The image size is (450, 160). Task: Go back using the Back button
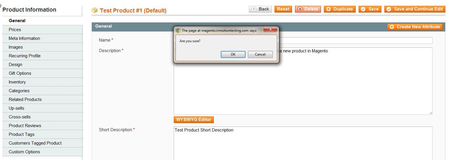260,9
